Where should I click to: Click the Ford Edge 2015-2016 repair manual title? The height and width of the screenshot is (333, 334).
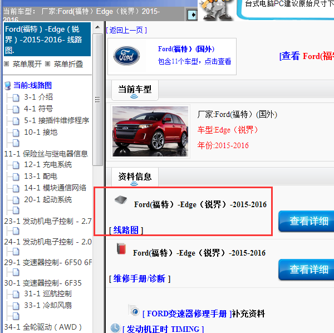point(199,253)
